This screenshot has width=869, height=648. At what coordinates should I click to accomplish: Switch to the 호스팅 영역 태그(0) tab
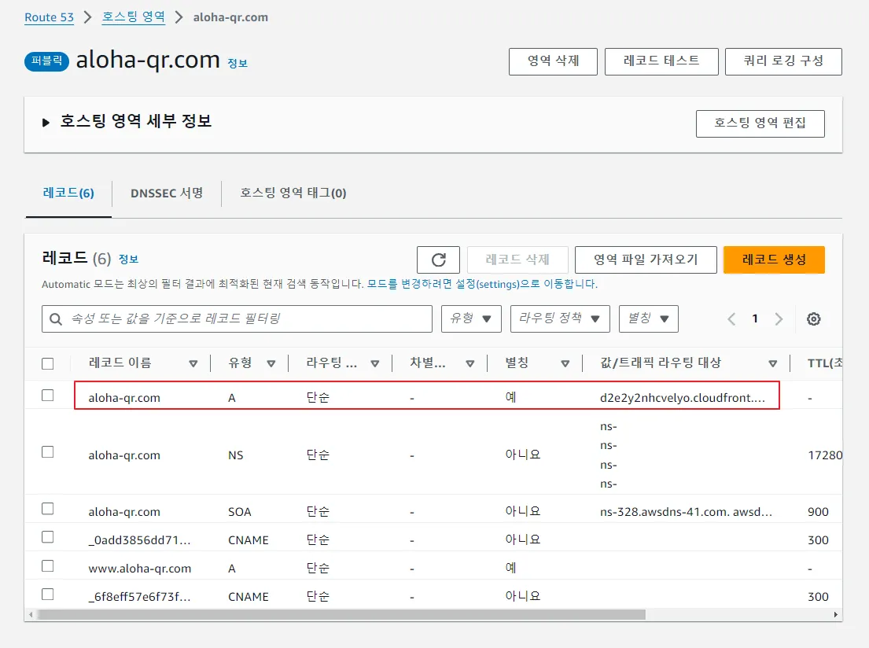coord(293,193)
